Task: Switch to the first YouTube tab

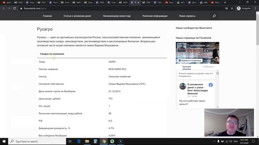Action: coord(6,2)
